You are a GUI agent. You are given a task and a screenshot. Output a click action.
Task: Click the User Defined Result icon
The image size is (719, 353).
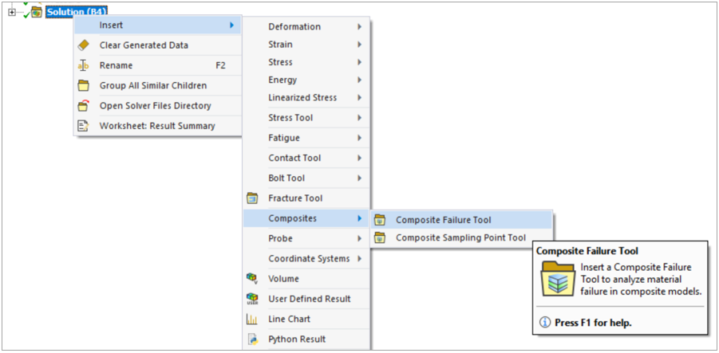click(x=253, y=299)
